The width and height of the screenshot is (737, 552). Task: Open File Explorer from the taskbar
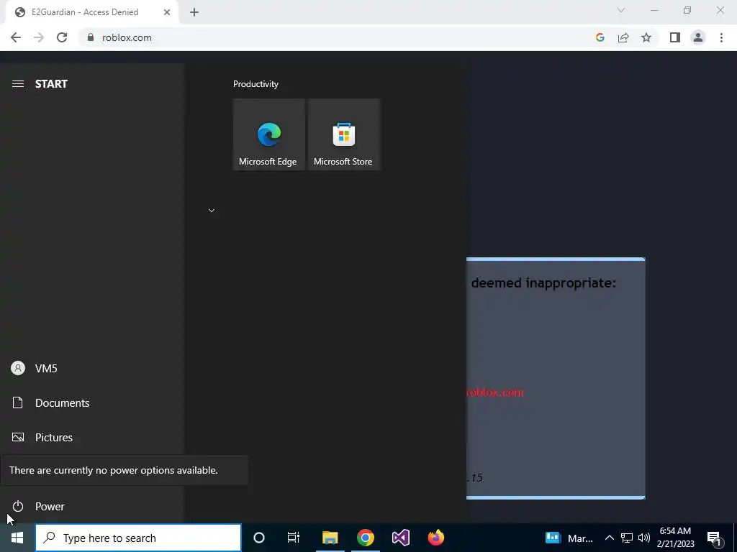(330, 538)
